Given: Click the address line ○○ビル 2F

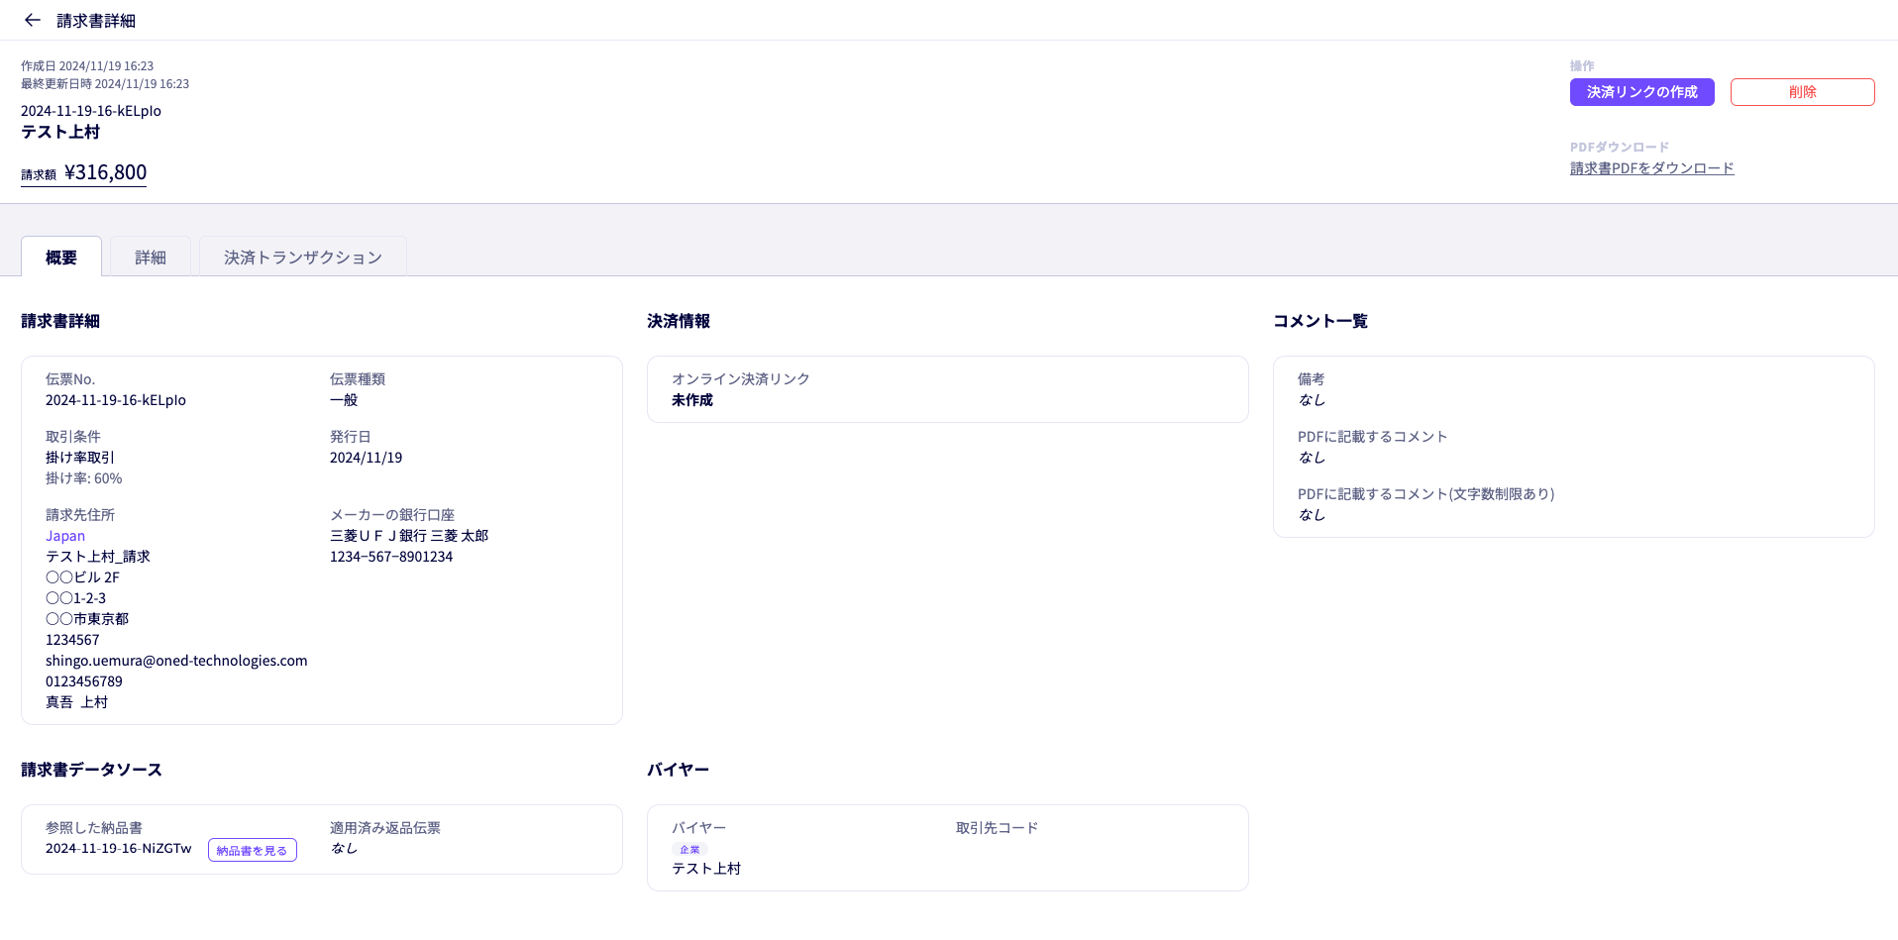Looking at the screenshot, I should coord(82,577).
